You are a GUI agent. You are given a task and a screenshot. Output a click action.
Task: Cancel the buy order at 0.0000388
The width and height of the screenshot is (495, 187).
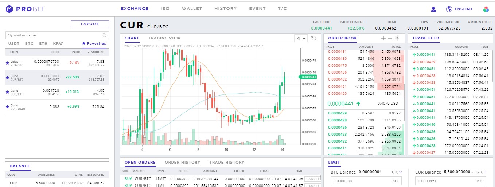[313, 179]
